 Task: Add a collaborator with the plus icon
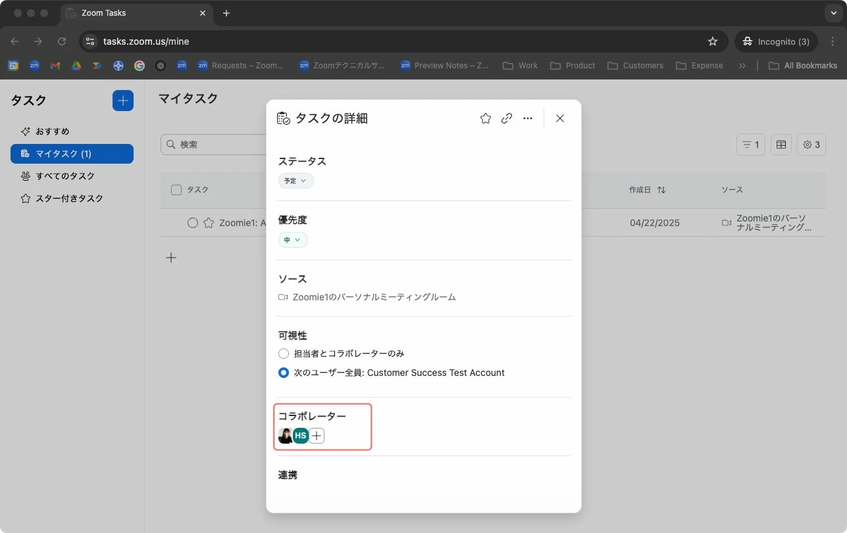pos(317,435)
